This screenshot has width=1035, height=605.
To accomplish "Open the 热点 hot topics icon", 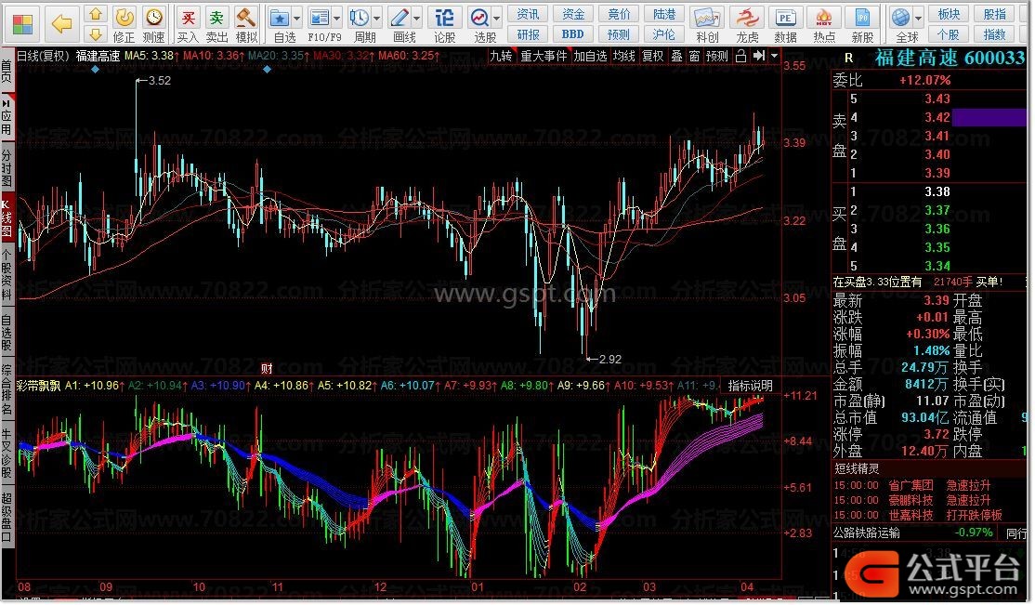I will (824, 24).
